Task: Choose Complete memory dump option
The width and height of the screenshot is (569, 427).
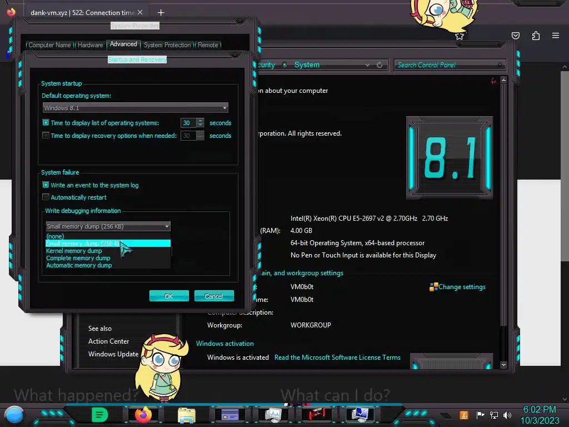Action: (108, 258)
